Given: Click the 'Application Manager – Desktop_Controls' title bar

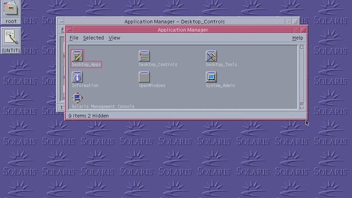Looking at the screenshot, I should pyautogui.click(x=174, y=21).
